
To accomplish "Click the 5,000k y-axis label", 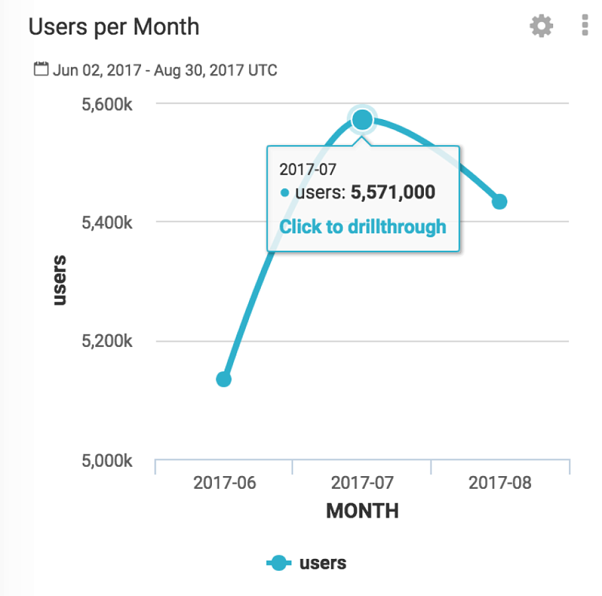I will (107, 460).
